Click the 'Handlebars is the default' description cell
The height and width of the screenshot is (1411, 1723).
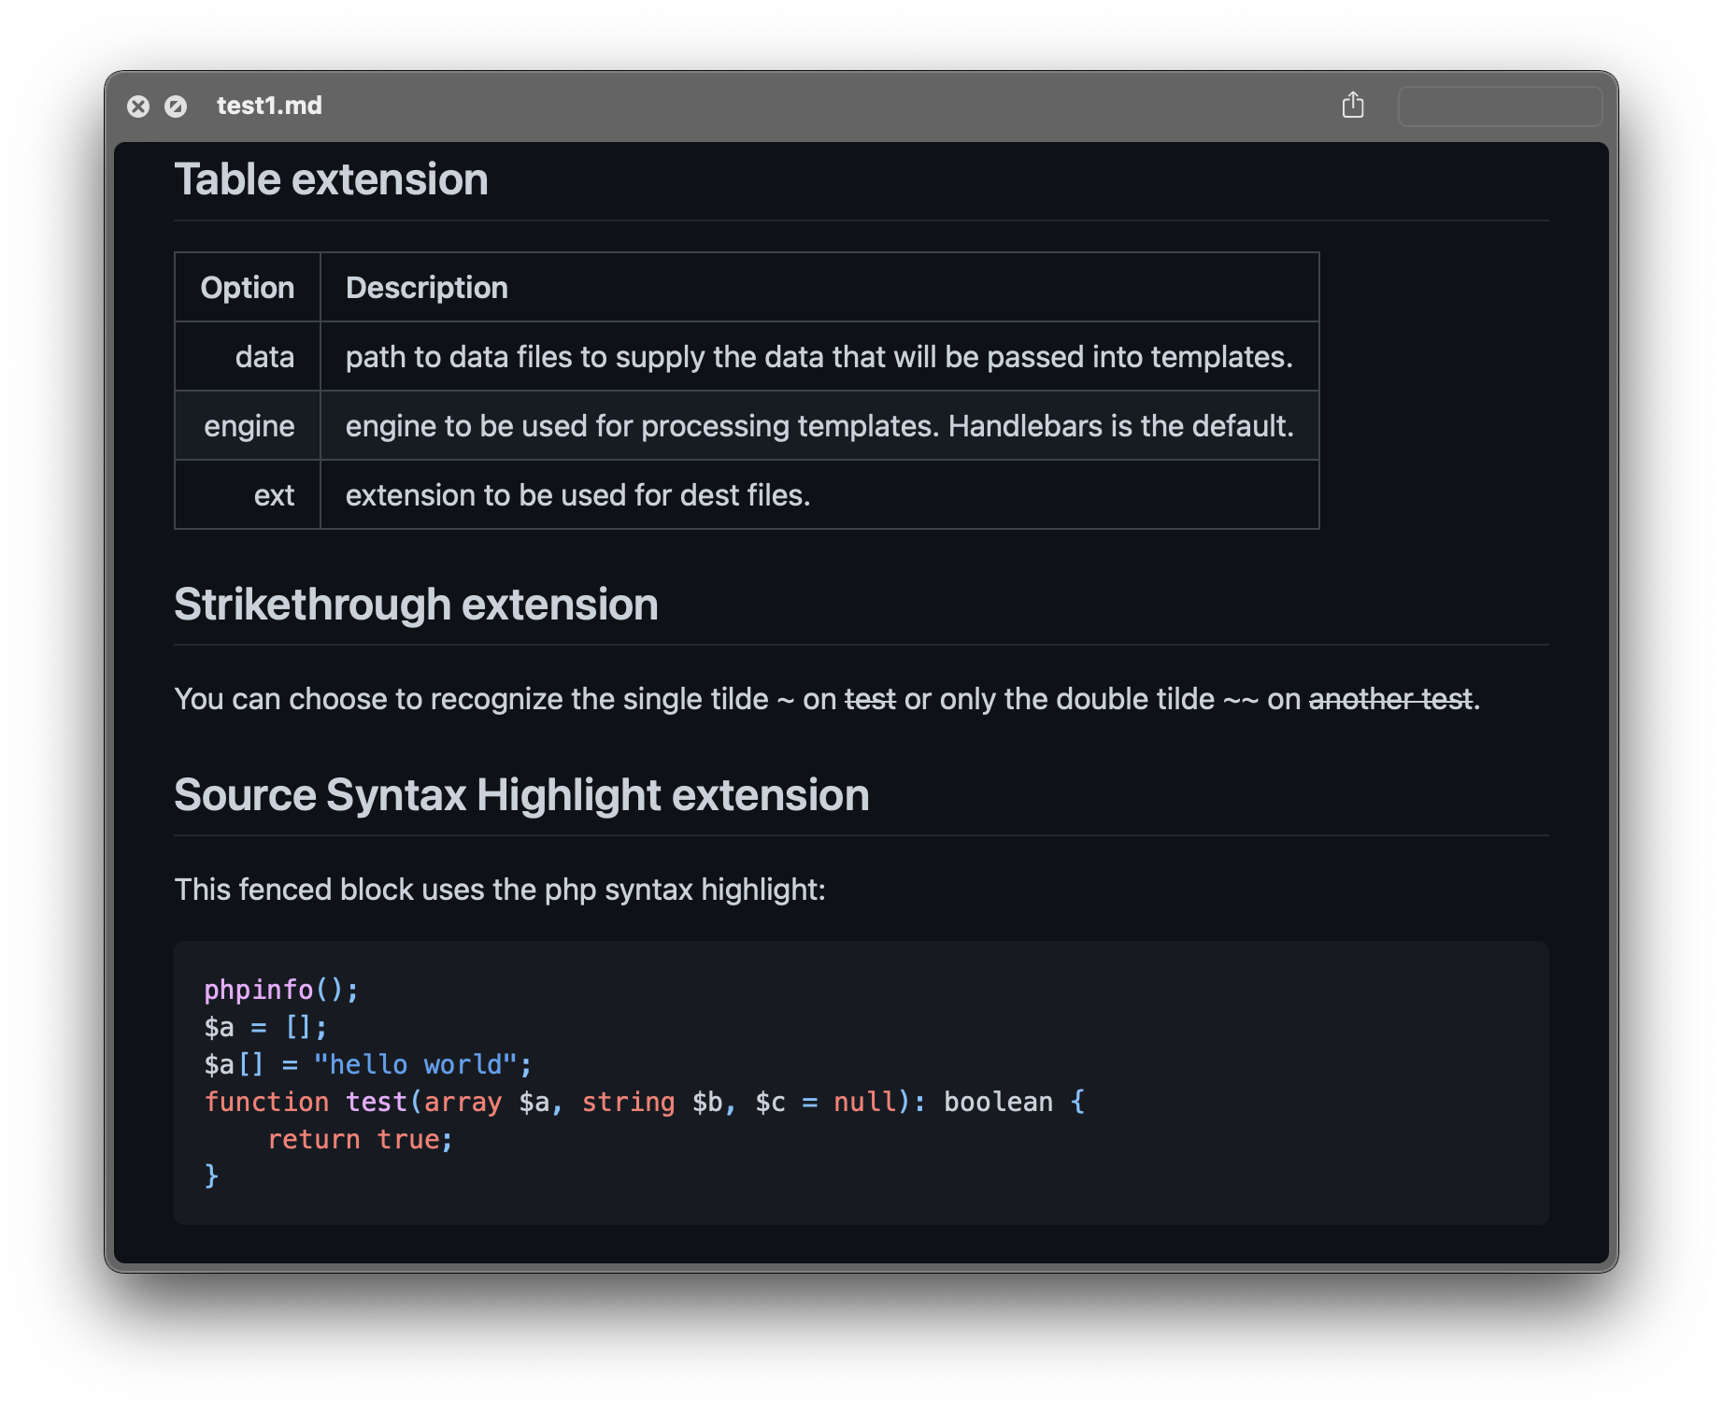click(x=819, y=426)
